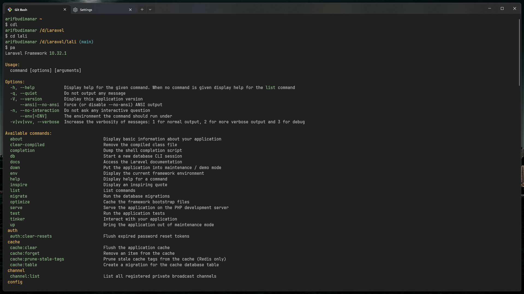Expand the 'auth' command group
This screenshot has height=294, width=524.
coord(13,230)
